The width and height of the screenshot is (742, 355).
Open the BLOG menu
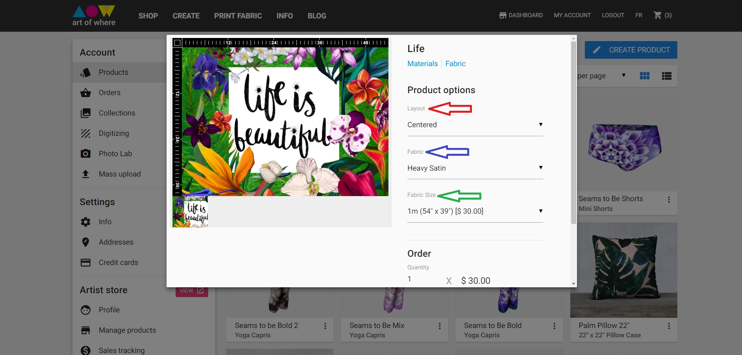pos(317,16)
